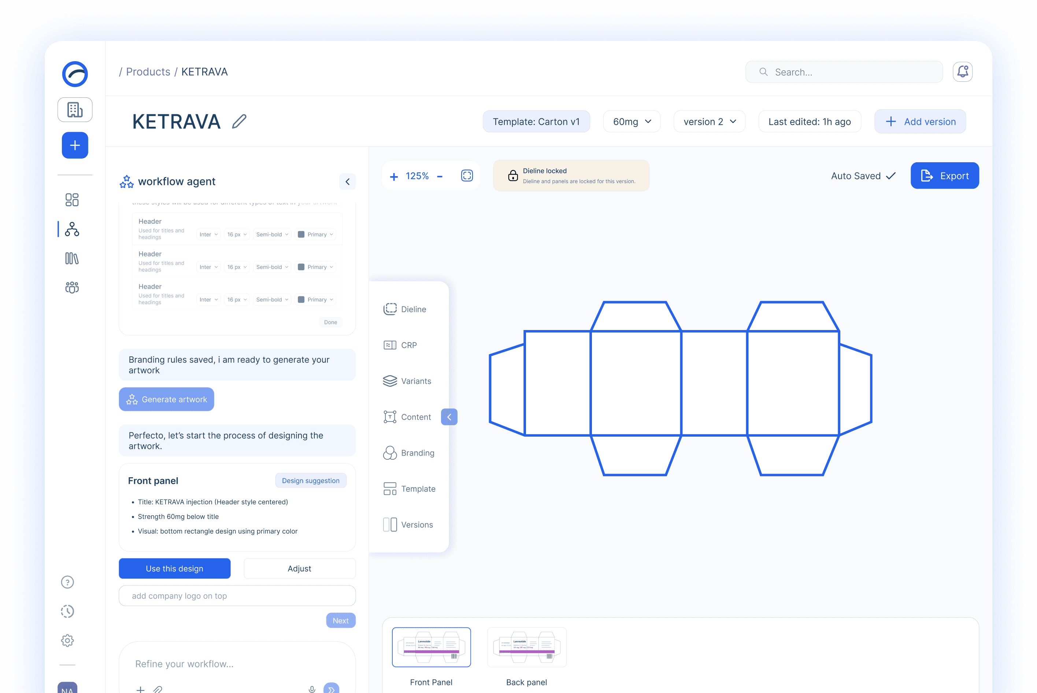1037x693 pixels.
Task: Click the Search input field
Action: 844,71
